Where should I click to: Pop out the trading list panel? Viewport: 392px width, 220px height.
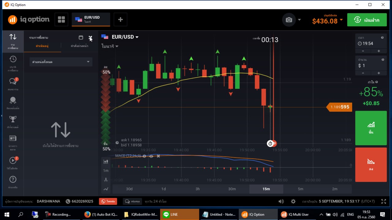[x=81, y=38]
